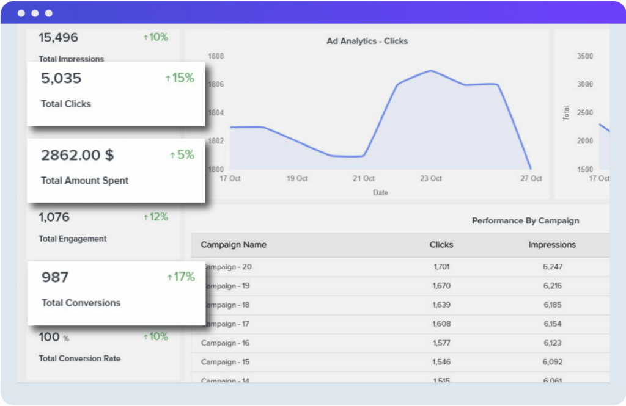Sort the table by Impressions column

[552, 244]
